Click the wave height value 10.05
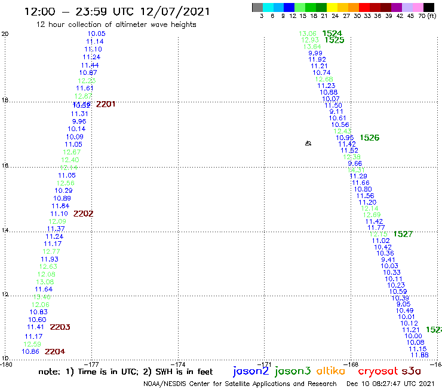The height and width of the screenshot is (389, 442). (96, 34)
